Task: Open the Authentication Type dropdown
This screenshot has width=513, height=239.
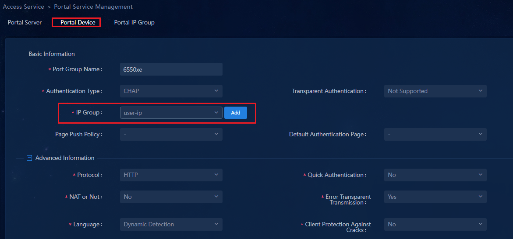Action: click(171, 91)
